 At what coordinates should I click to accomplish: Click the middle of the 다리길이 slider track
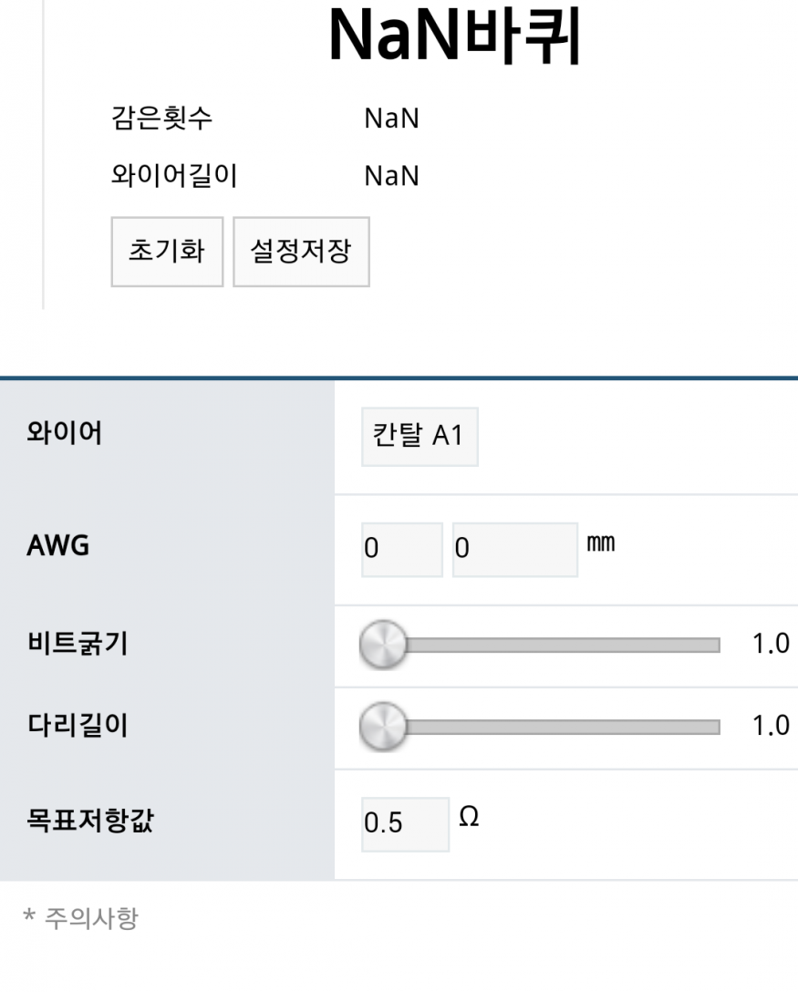point(552,728)
